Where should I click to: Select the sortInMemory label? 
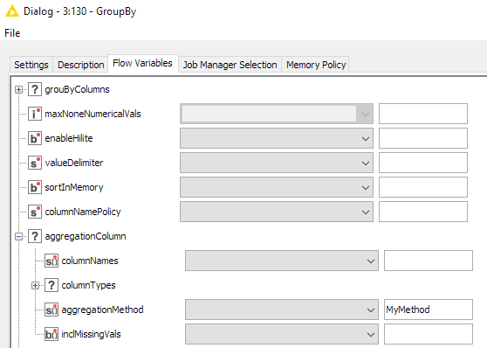click(74, 187)
